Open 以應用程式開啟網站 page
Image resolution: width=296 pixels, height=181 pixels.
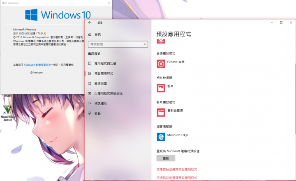[109, 94]
